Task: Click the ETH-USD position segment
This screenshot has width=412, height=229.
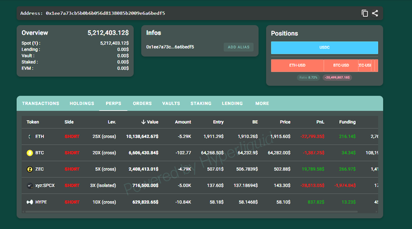Action: [297, 65]
